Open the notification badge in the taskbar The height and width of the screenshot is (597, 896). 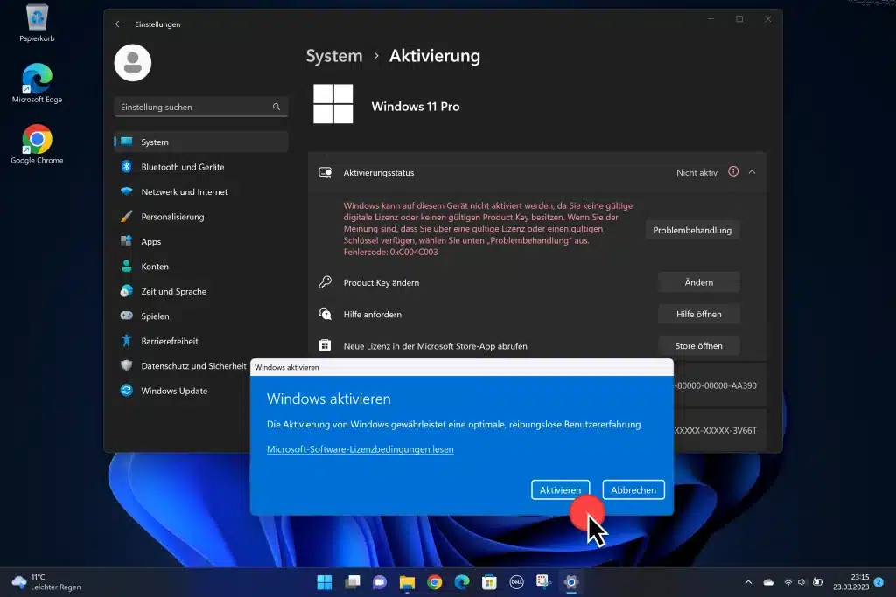click(878, 582)
